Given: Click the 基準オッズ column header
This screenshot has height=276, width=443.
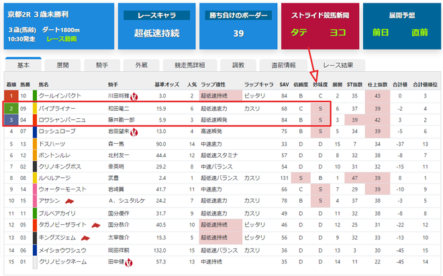Looking at the screenshot, I should pyautogui.click(x=166, y=85).
